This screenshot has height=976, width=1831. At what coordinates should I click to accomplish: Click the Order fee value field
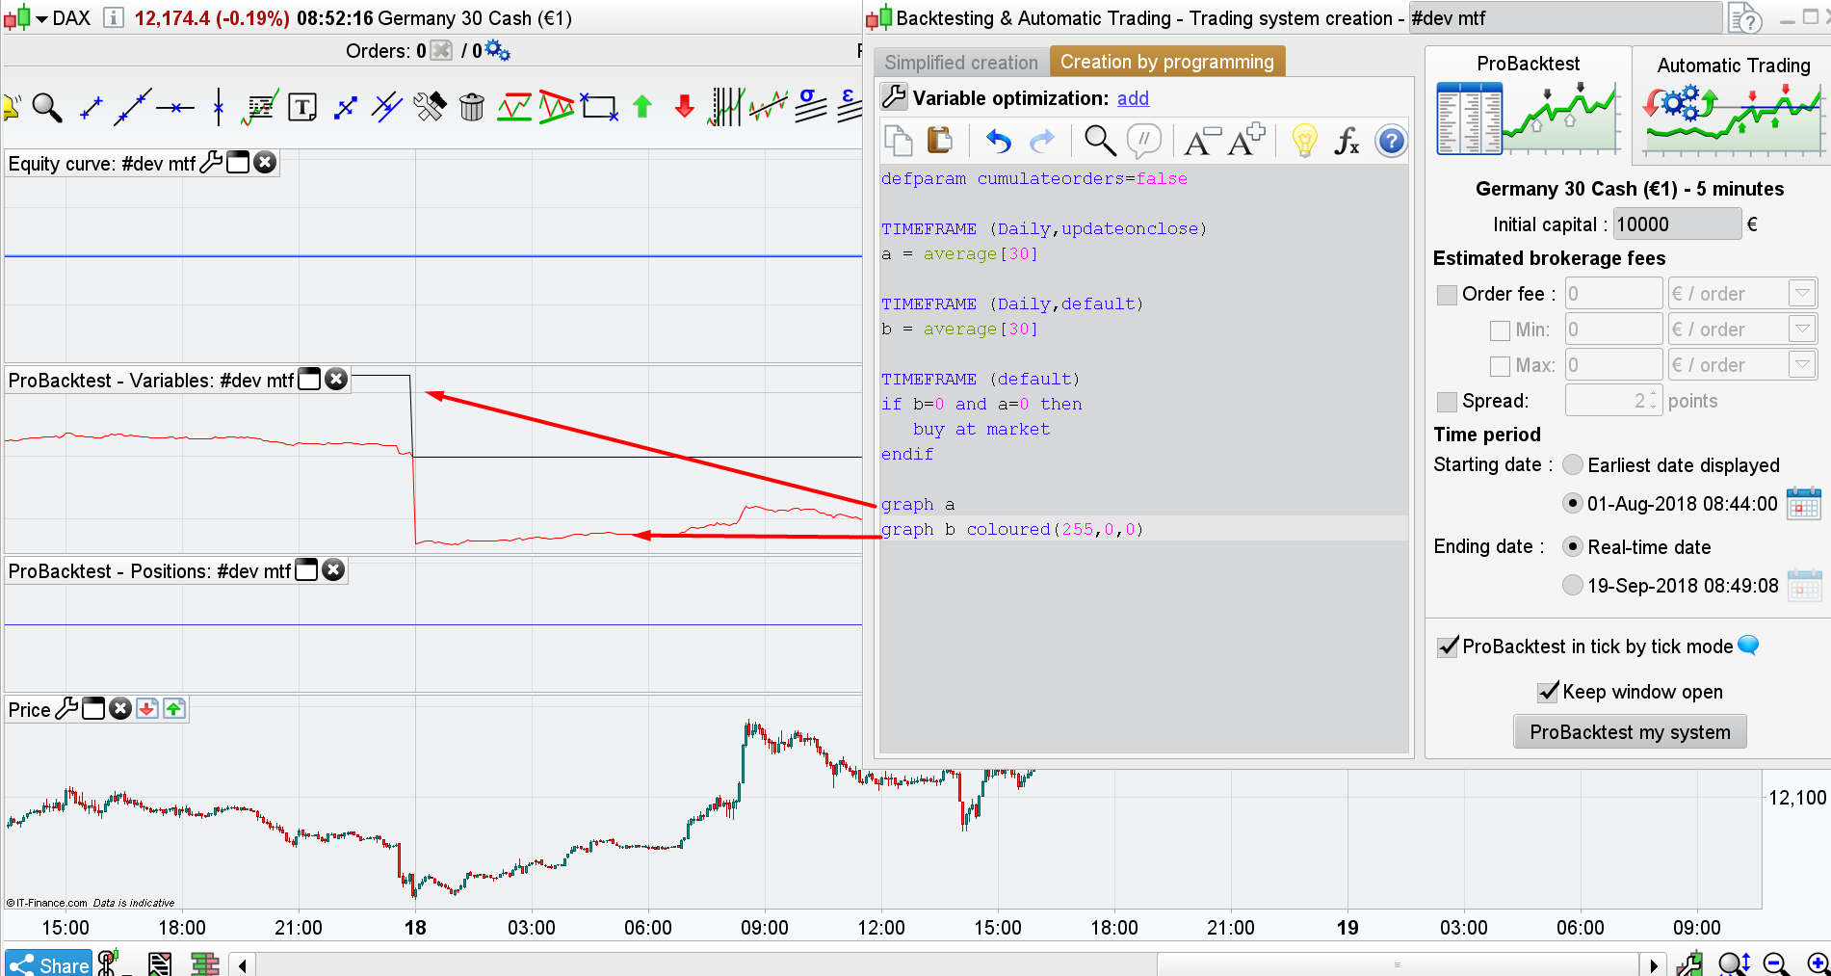click(x=1613, y=293)
